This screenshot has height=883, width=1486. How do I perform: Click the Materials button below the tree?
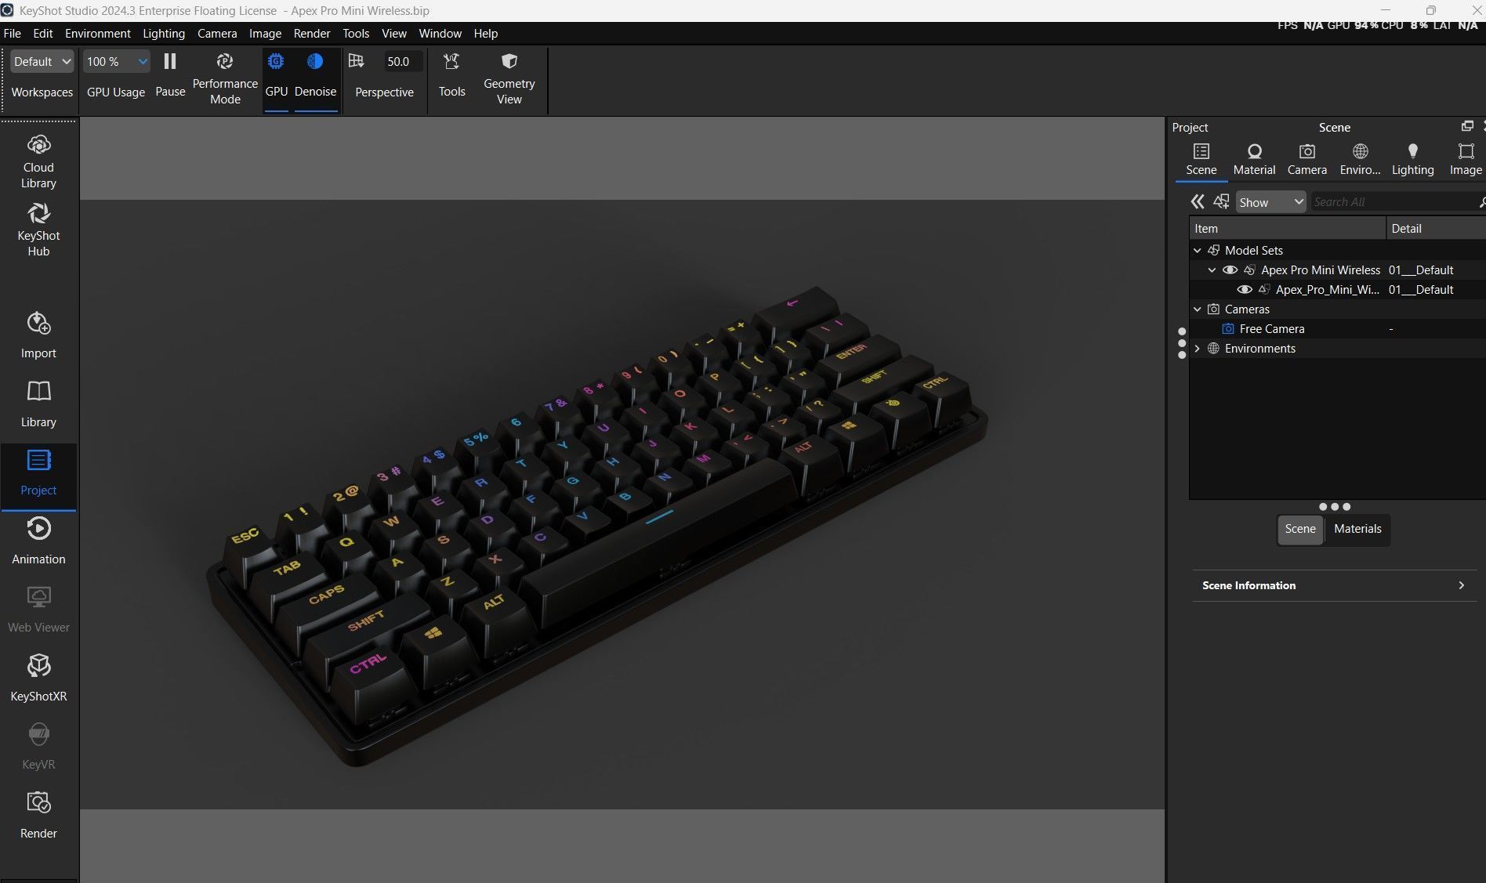[1357, 529]
